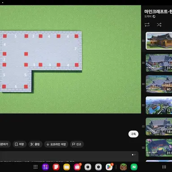Play the currently selected hanok house thumbnail
The width and height of the screenshot is (172, 172).
(x=159, y=41)
